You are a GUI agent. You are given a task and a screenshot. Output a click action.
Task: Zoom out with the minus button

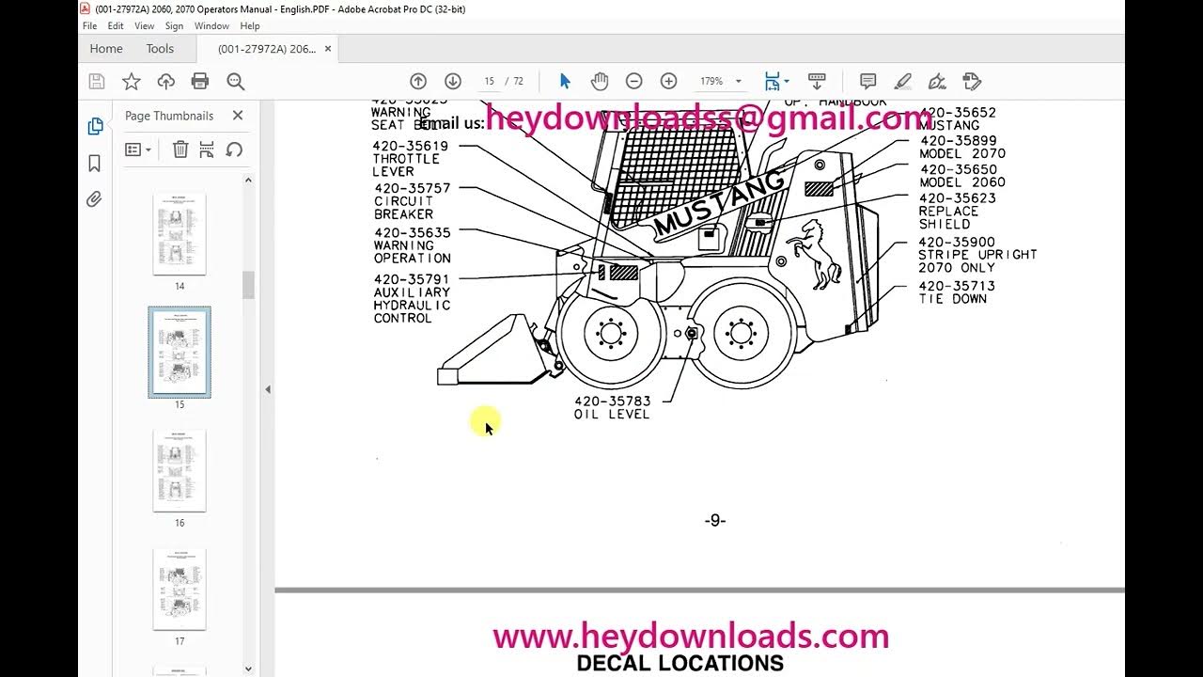[634, 82]
